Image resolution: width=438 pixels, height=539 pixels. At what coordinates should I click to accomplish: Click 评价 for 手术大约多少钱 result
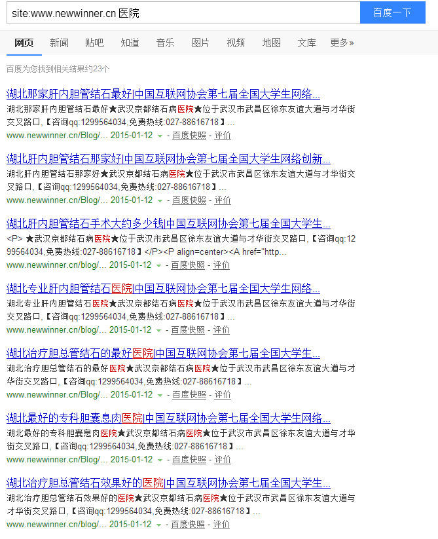[221, 265]
